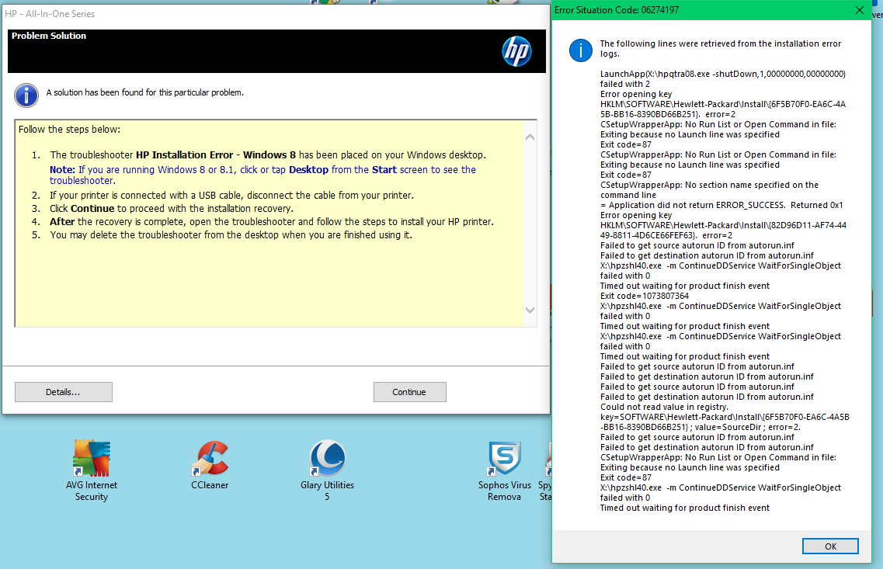Click the blue info icon beside solution message
The height and width of the screenshot is (569, 883).
pyautogui.click(x=26, y=95)
